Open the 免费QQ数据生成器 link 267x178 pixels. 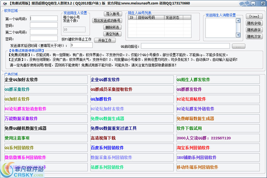(132, 119)
